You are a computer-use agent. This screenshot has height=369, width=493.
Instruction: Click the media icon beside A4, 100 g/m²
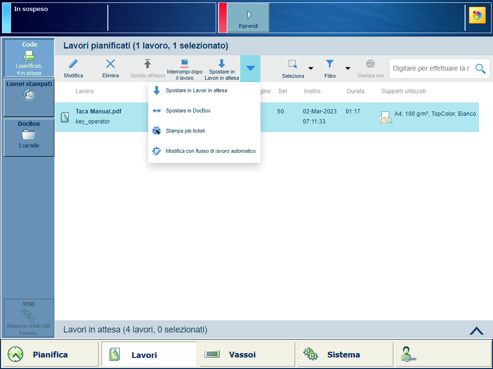[x=386, y=117]
